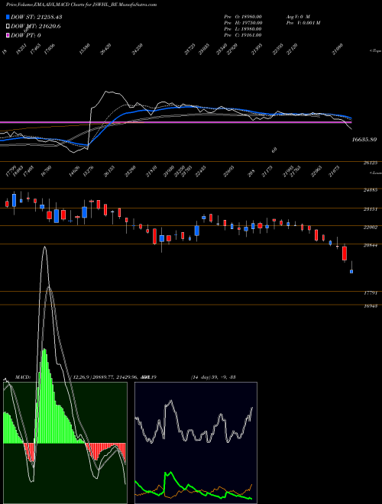This screenshot has width=382, height=504.
Task: Click the 23151 price level label
Action: click(x=370, y=209)
